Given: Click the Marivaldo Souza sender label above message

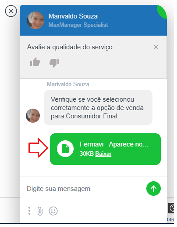Looking at the screenshot, I should click(x=68, y=84).
